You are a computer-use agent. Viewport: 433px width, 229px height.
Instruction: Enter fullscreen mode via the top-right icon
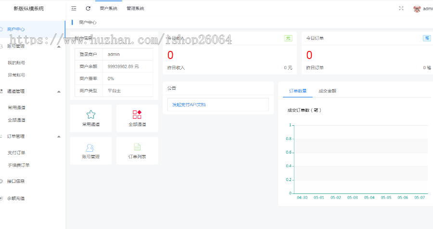click(x=401, y=9)
